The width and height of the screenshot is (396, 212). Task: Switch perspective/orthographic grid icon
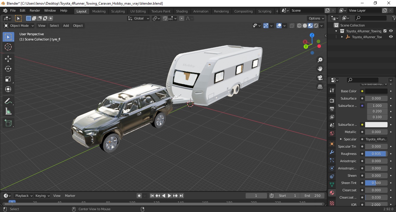click(x=320, y=86)
